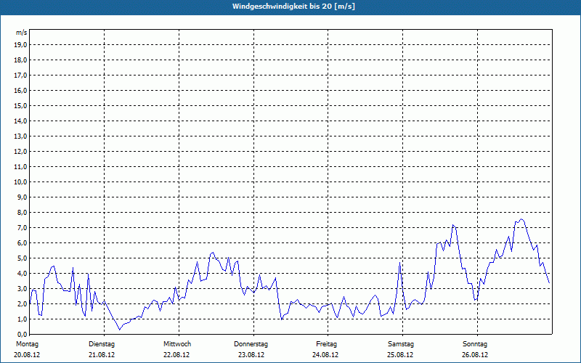Select the 7,0 axis value
This screenshot has width=581, height=363.
tap(22, 227)
